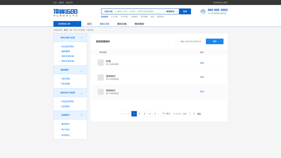The image size is (281, 158).
Task: Click the 联系商标转让顾问 link
Action: 220,3
